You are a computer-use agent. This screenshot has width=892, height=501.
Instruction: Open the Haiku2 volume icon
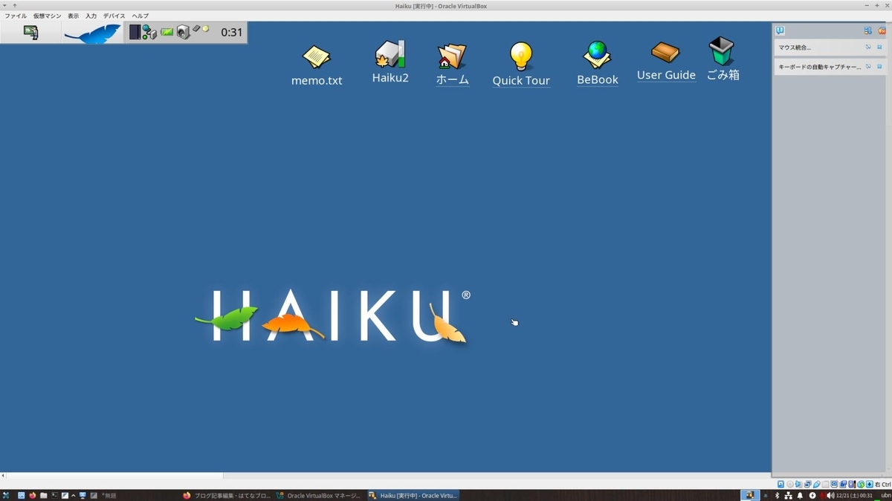[x=390, y=61]
